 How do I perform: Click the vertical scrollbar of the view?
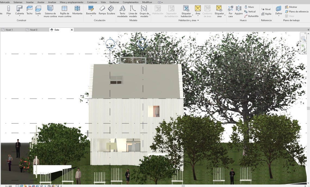click(308, 108)
